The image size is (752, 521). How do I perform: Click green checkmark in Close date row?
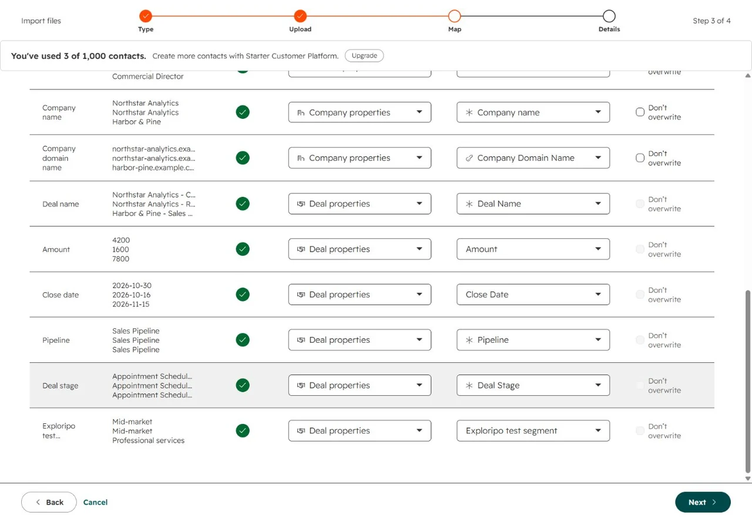(x=243, y=295)
